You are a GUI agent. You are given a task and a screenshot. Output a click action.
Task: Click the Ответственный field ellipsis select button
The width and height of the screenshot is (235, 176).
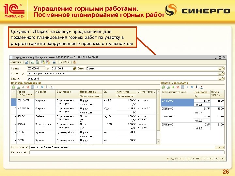pos(216,147)
